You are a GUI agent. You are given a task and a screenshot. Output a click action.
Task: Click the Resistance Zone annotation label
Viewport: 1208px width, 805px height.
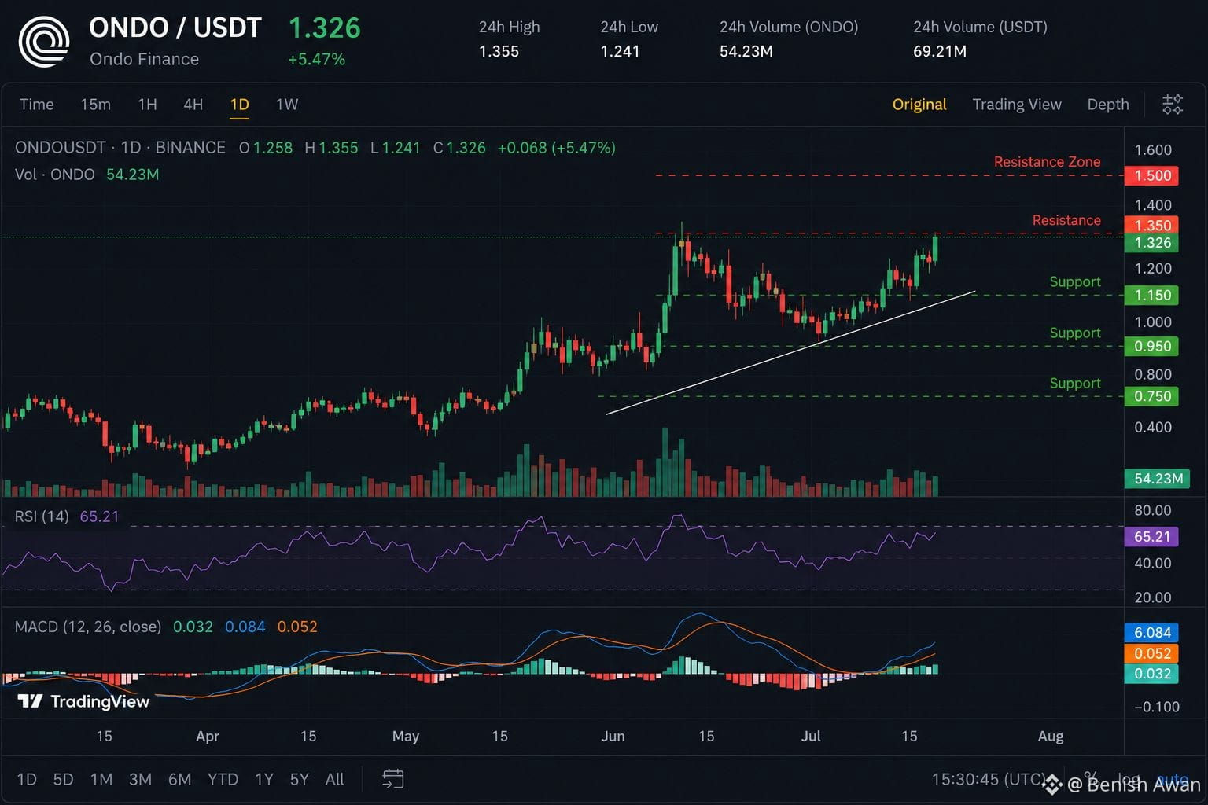click(x=1047, y=161)
